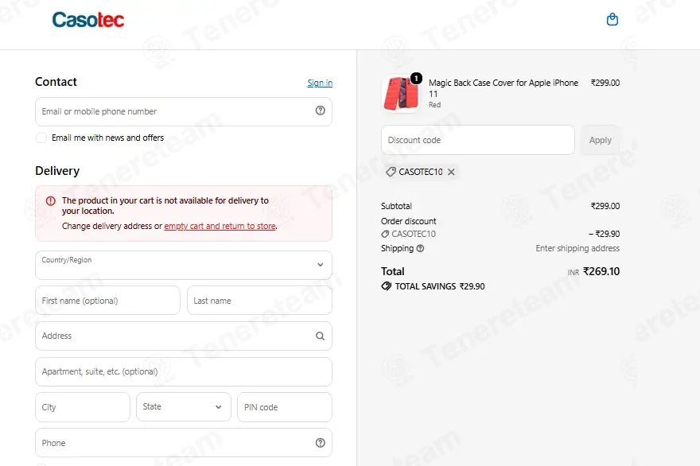Click the Delivery section heading

(57, 171)
